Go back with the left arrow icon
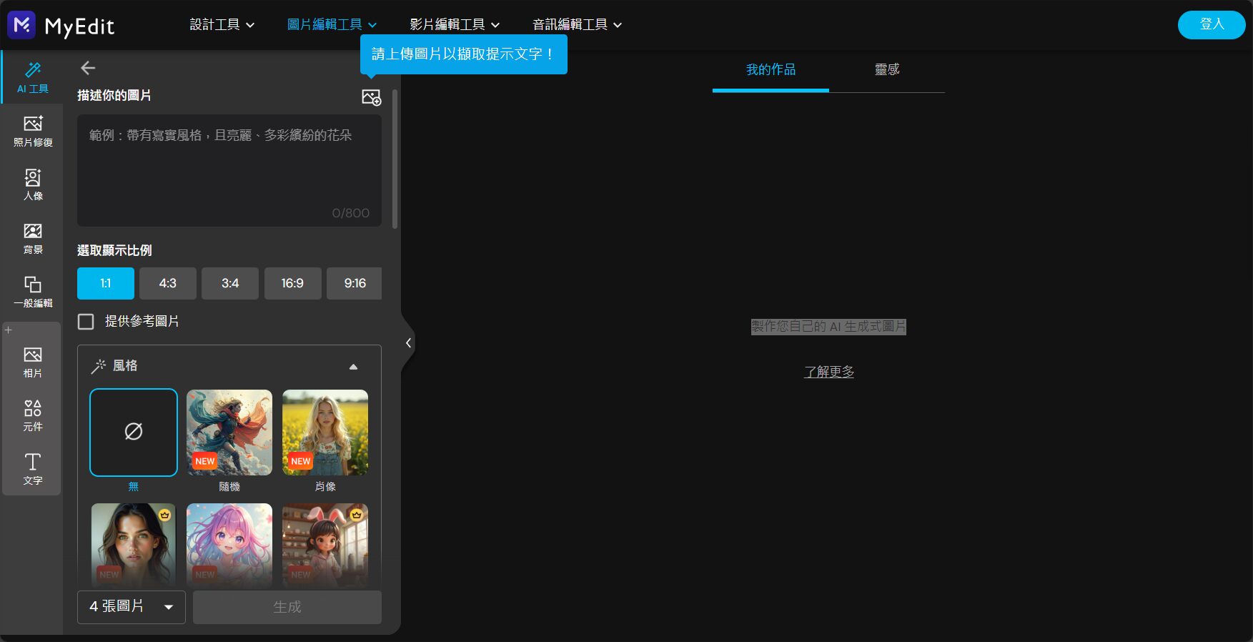1253x642 pixels. tap(88, 68)
